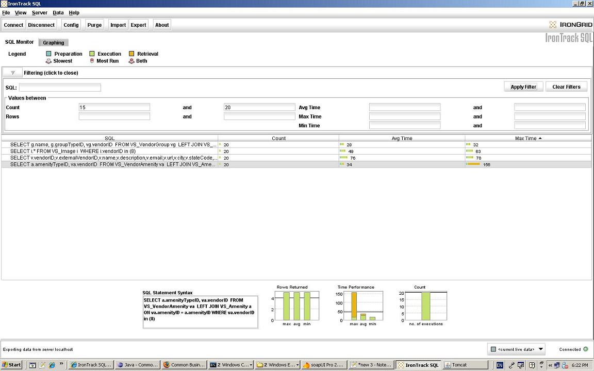Click the Min Time lower bound field
The image size is (594, 371).
pos(405,125)
